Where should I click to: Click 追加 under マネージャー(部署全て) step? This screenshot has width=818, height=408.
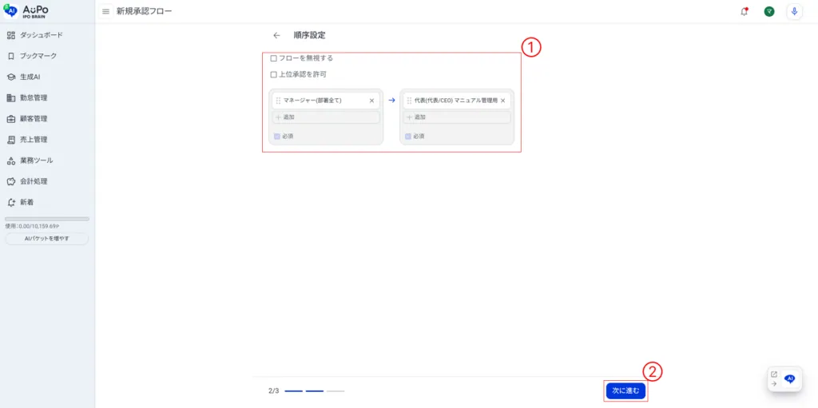tap(326, 117)
